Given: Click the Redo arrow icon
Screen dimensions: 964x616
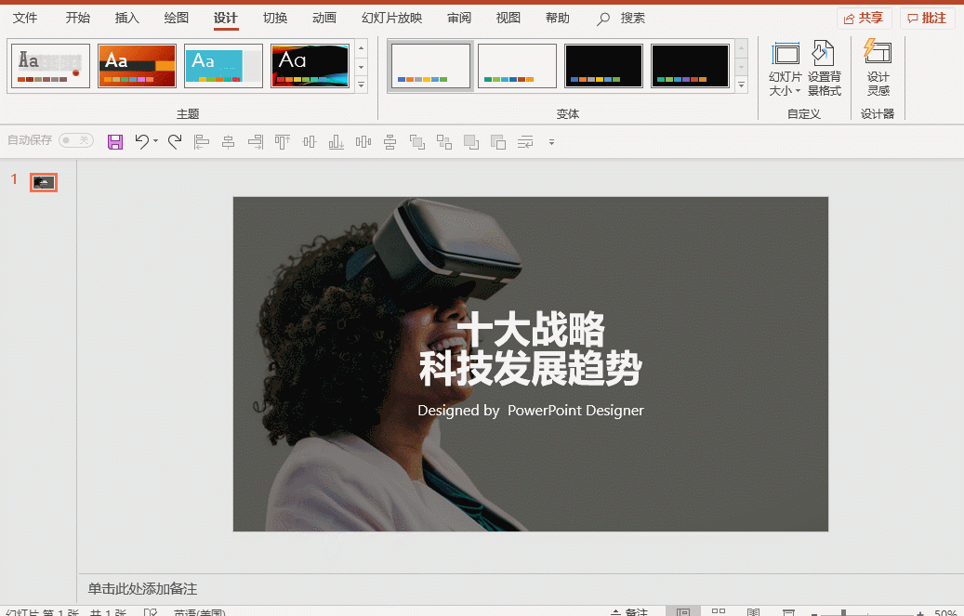Looking at the screenshot, I should coord(175,142).
